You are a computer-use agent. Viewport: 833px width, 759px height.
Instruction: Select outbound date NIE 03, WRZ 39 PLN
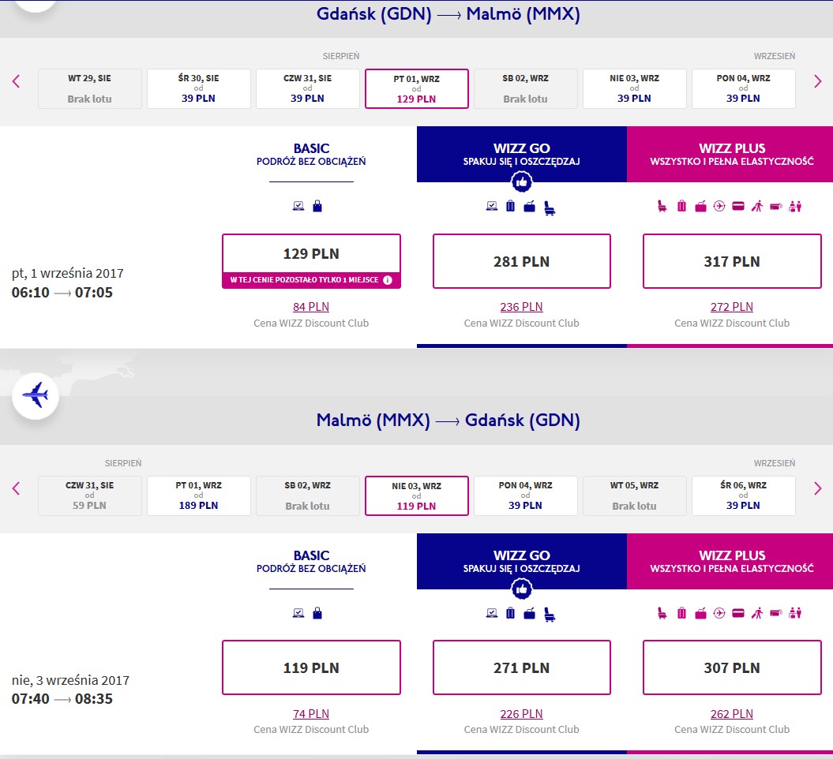point(634,88)
